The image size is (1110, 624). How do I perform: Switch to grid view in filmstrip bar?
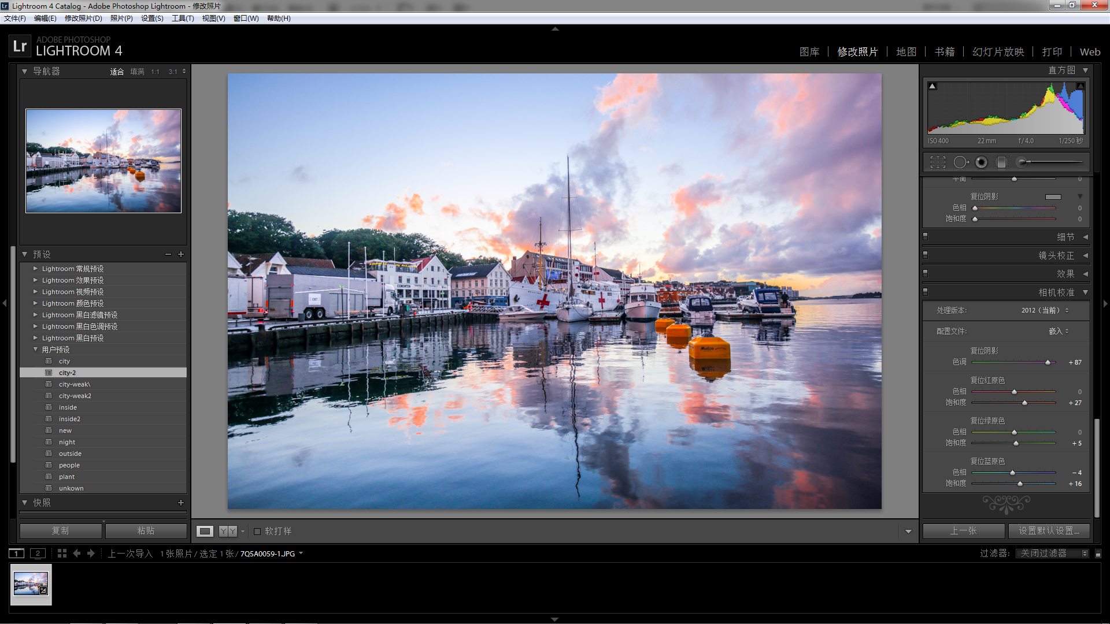pos(62,554)
